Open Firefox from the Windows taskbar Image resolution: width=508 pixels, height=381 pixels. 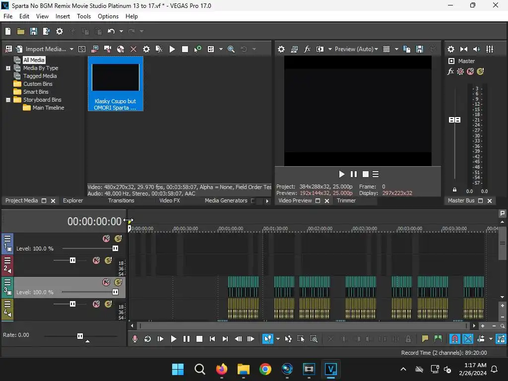point(222,369)
